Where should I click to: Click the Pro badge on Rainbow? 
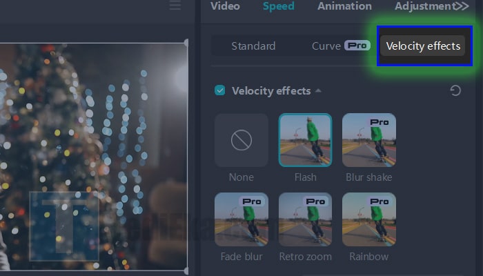click(379, 201)
